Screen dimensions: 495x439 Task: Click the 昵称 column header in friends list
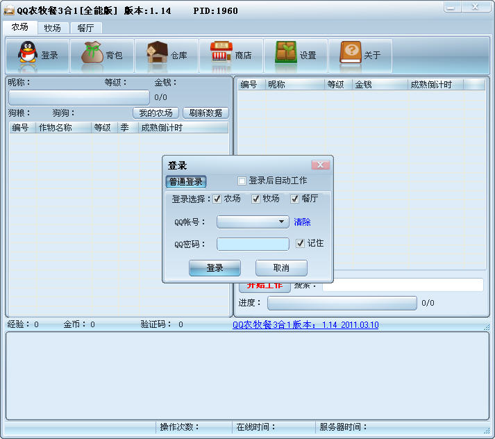295,85
